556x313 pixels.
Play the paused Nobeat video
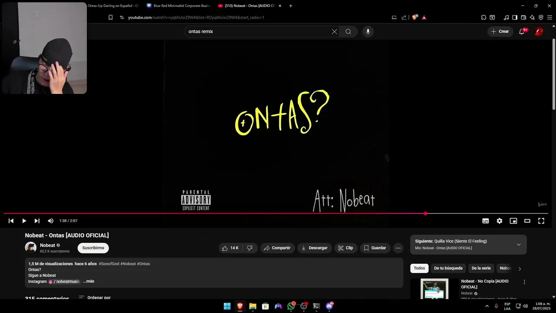[x=24, y=221]
